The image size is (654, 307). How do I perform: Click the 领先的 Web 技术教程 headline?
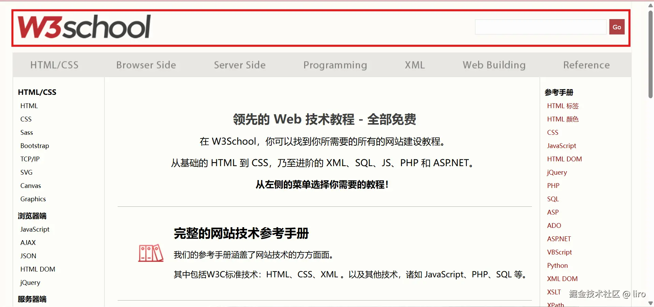(x=325, y=119)
